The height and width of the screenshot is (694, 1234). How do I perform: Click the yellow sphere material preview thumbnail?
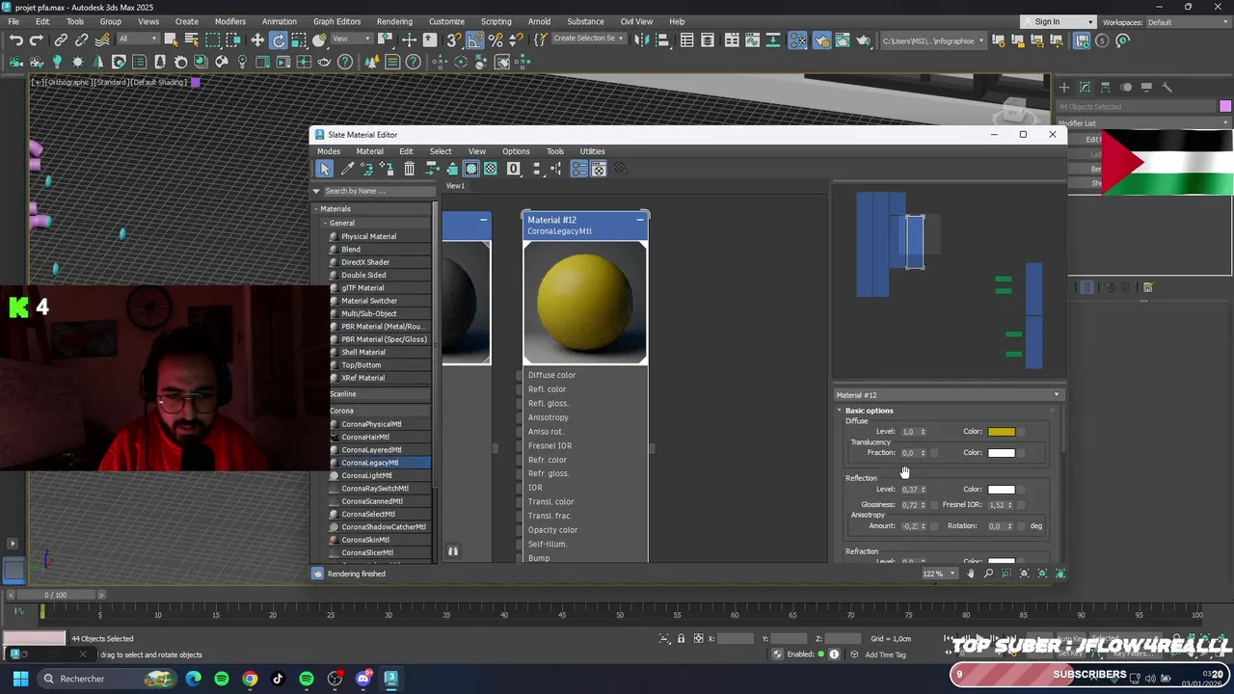[x=585, y=303]
